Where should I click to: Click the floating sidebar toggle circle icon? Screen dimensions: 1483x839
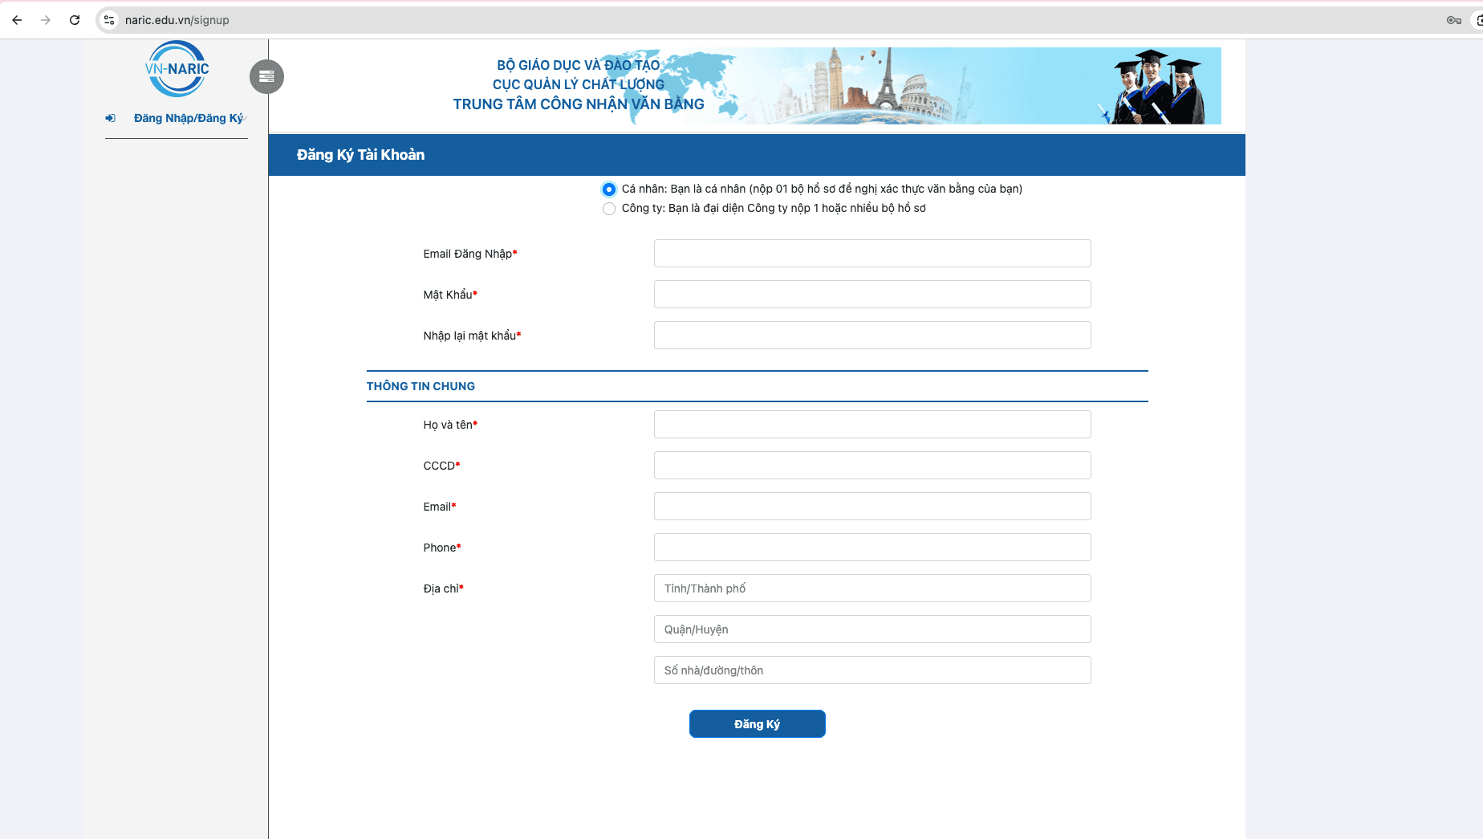point(266,76)
